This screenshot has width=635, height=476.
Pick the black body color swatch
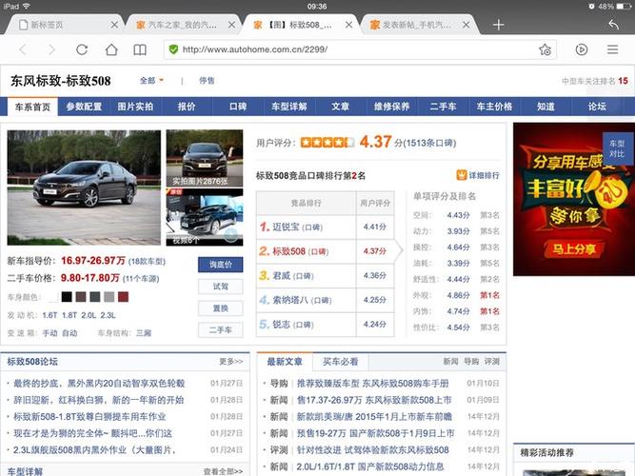tap(67, 297)
